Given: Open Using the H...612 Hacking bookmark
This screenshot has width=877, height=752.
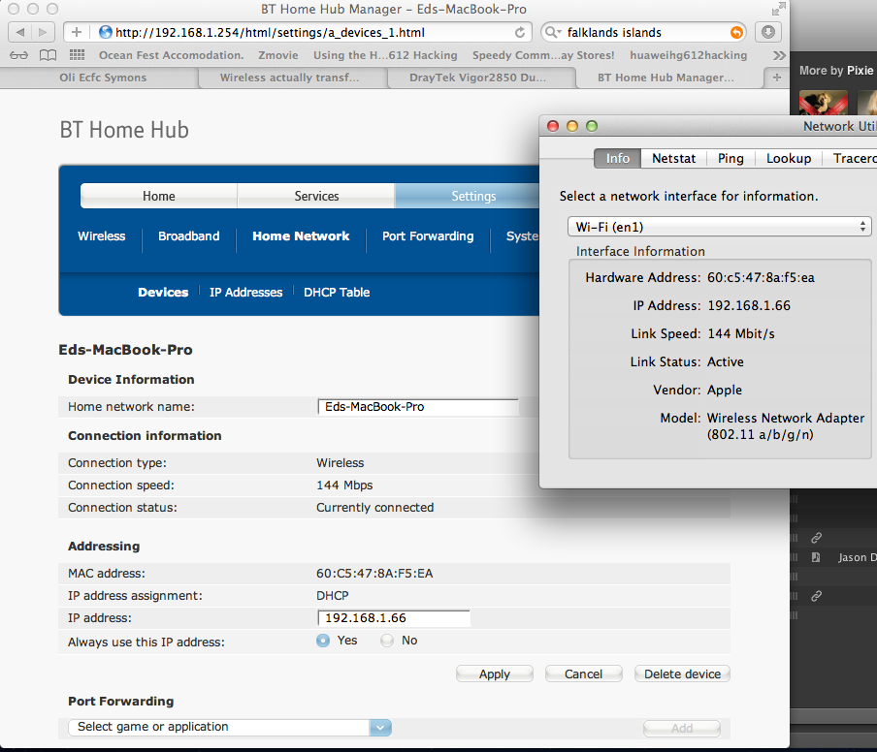Looking at the screenshot, I should click(385, 55).
